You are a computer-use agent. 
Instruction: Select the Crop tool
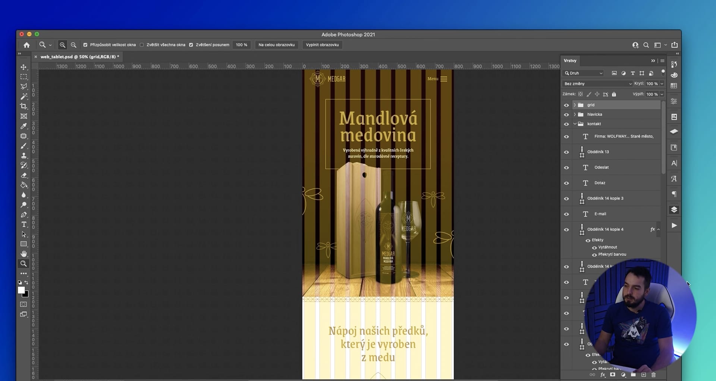point(23,106)
